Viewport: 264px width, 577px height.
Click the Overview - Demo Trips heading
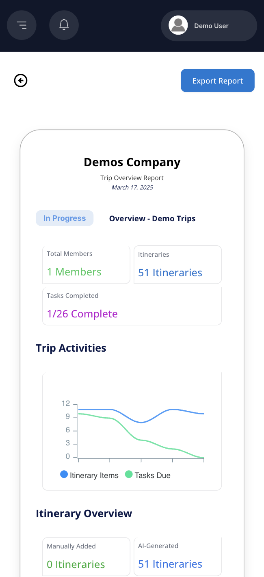tap(152, 218)
